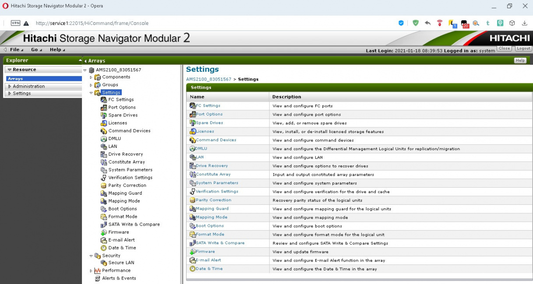The width and height of the screenshot is (533, 284).
Task: Click the Verification Settings tree icon
Action: point(104,178)
